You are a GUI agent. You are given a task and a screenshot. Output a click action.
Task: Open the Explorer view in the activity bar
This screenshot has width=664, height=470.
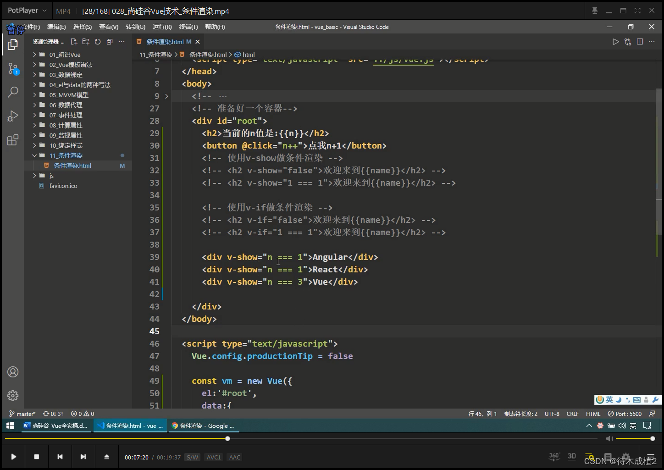(13, 44)
